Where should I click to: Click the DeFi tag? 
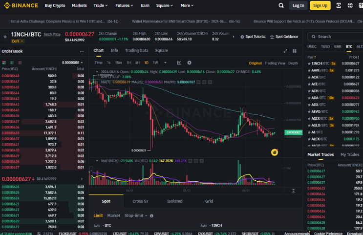(x=18, y=41)
